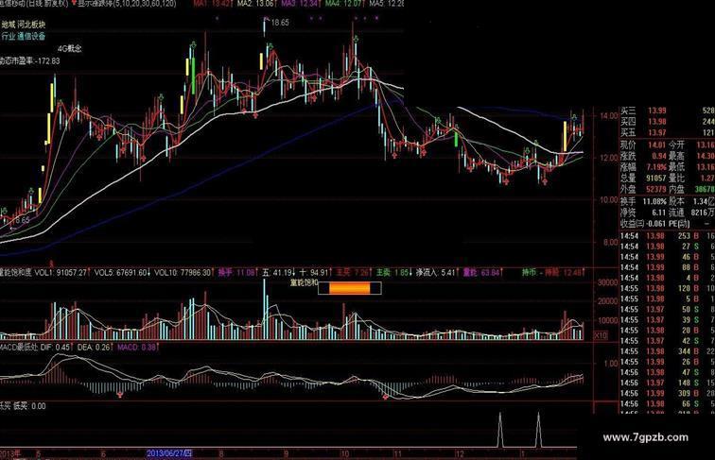The image size is (715, 460).
Task: Click the 6.65 low price marker
Action: pyautogui.click(x=22, y=220)
